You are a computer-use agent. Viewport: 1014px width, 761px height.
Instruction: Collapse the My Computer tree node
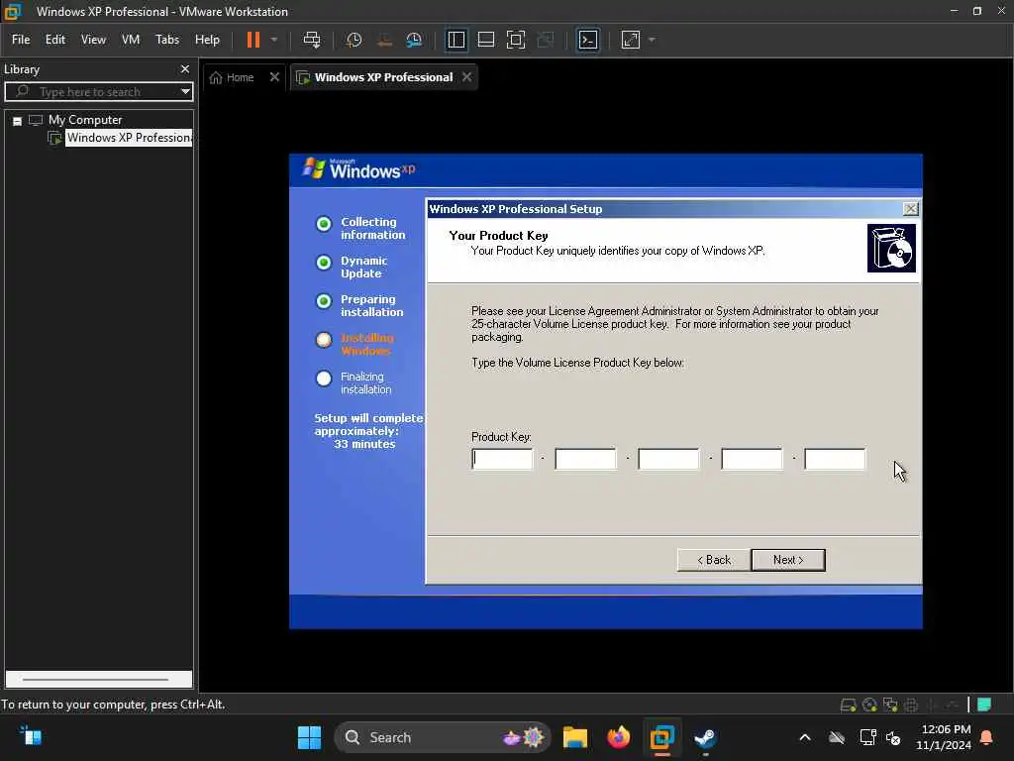(18, 121)
